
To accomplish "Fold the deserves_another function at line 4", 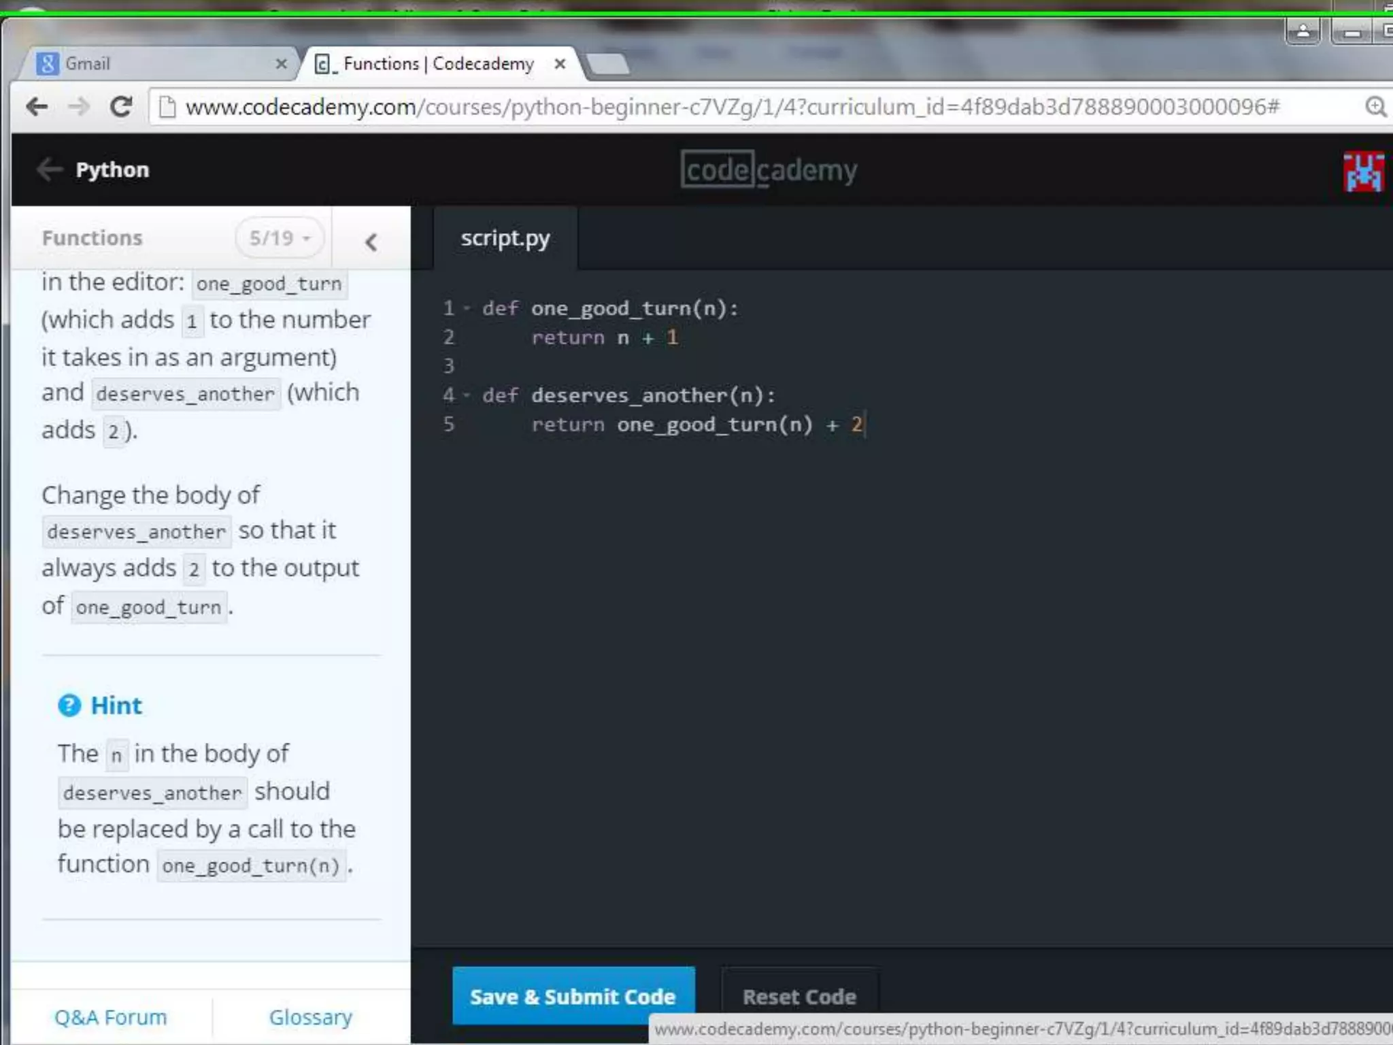I will tap(467, 395).
